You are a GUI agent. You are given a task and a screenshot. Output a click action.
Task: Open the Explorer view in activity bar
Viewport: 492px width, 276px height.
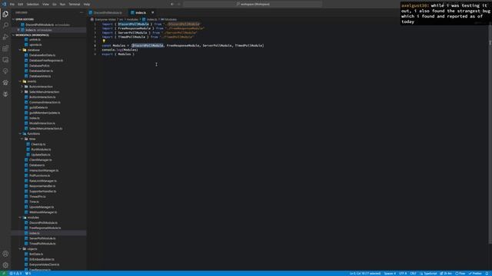(x=5, y=14)
